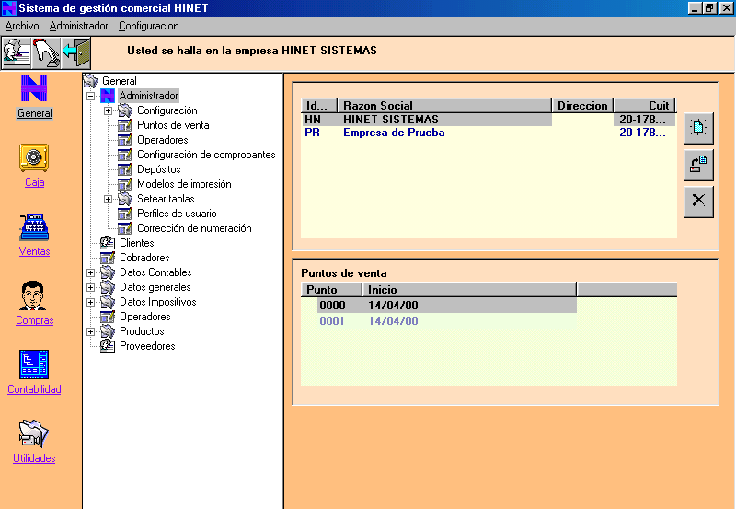Click the pointing-hand toolbar icon
Image resolution: width=736 pixels, height=509 pixels.
click(46, 53)
